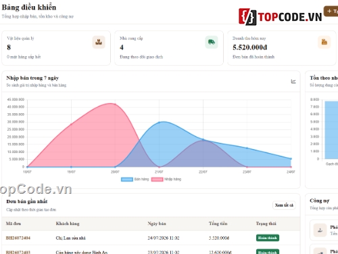Click the Bán hàng data point at 24/07

point(291,158)
